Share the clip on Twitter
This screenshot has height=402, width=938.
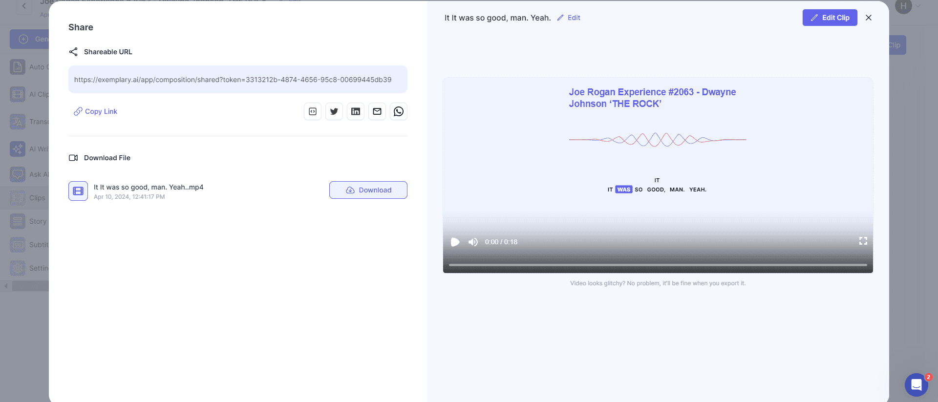334,111
